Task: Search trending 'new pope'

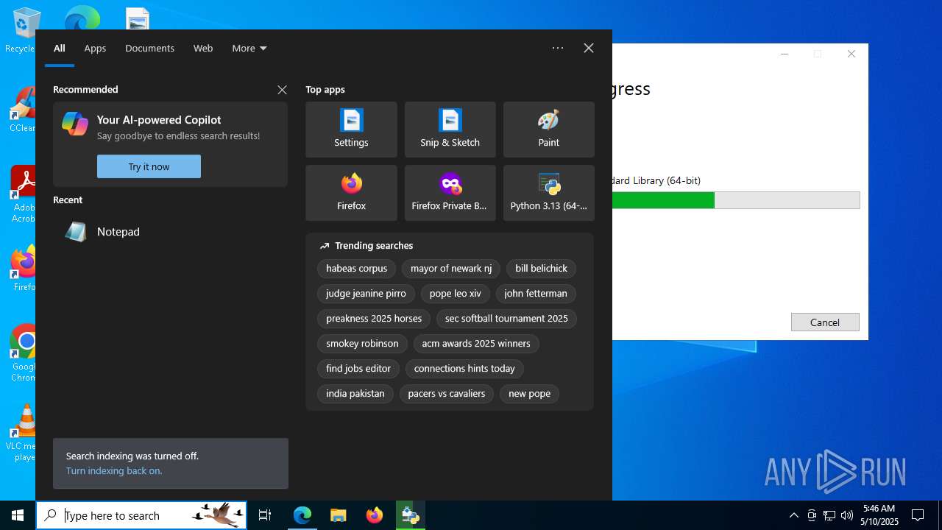Action: 529,394
